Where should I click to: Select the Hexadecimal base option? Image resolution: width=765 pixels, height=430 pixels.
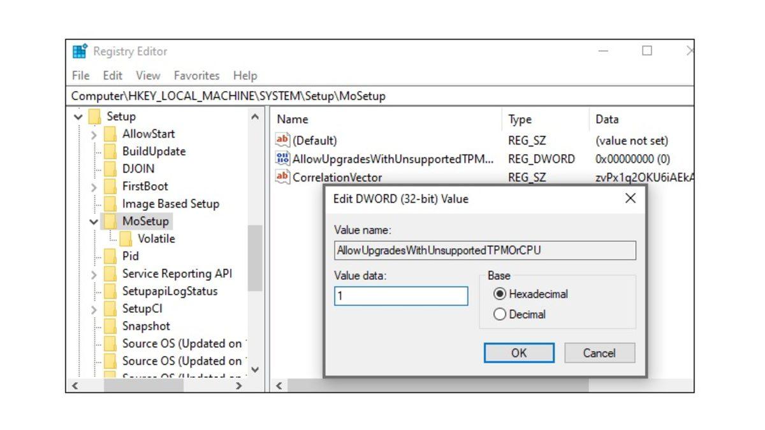coord(499,294)
